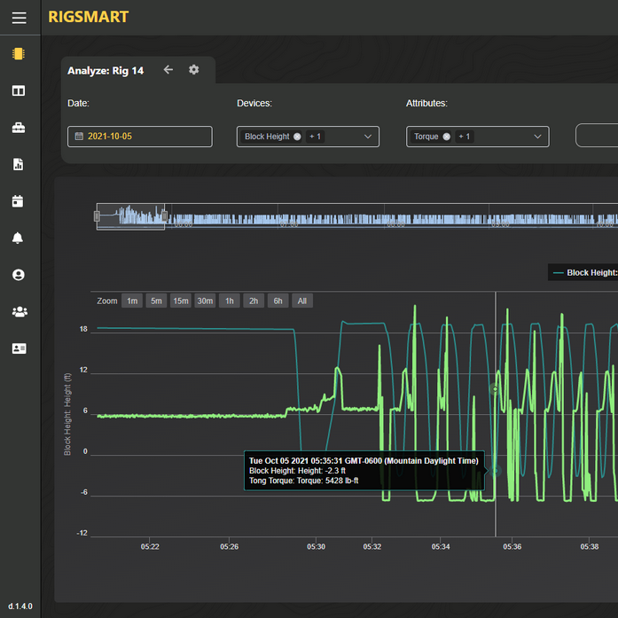Image resolution: width=618 pixels, height=618 pixels.
Task: Click the Block Height: Height (ft) axis title
Action: point(67,414)
